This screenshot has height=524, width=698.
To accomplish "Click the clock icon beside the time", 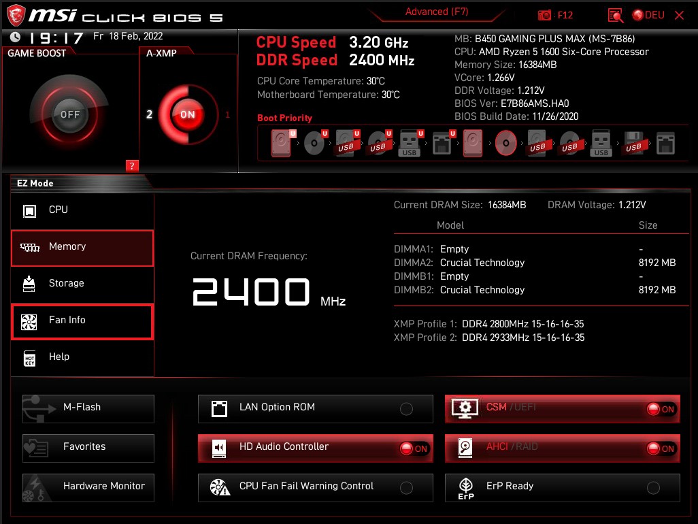I will 15,37.
